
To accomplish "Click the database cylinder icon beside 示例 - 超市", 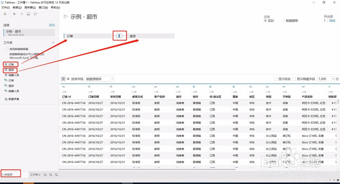I will [x=65, y=16].
